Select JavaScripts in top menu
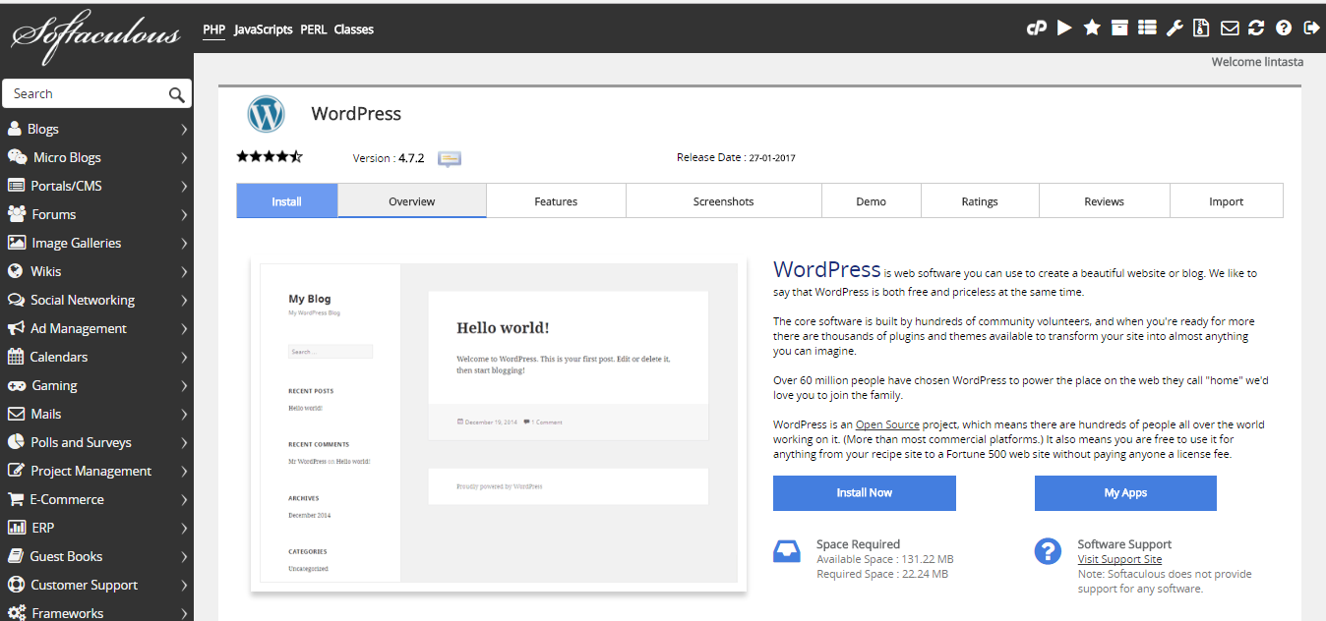 (x=264, y=29)
